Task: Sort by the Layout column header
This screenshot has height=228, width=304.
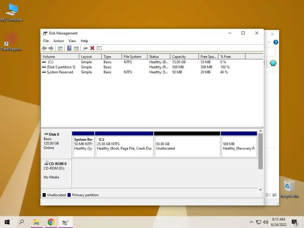Action: coord(90,57)
